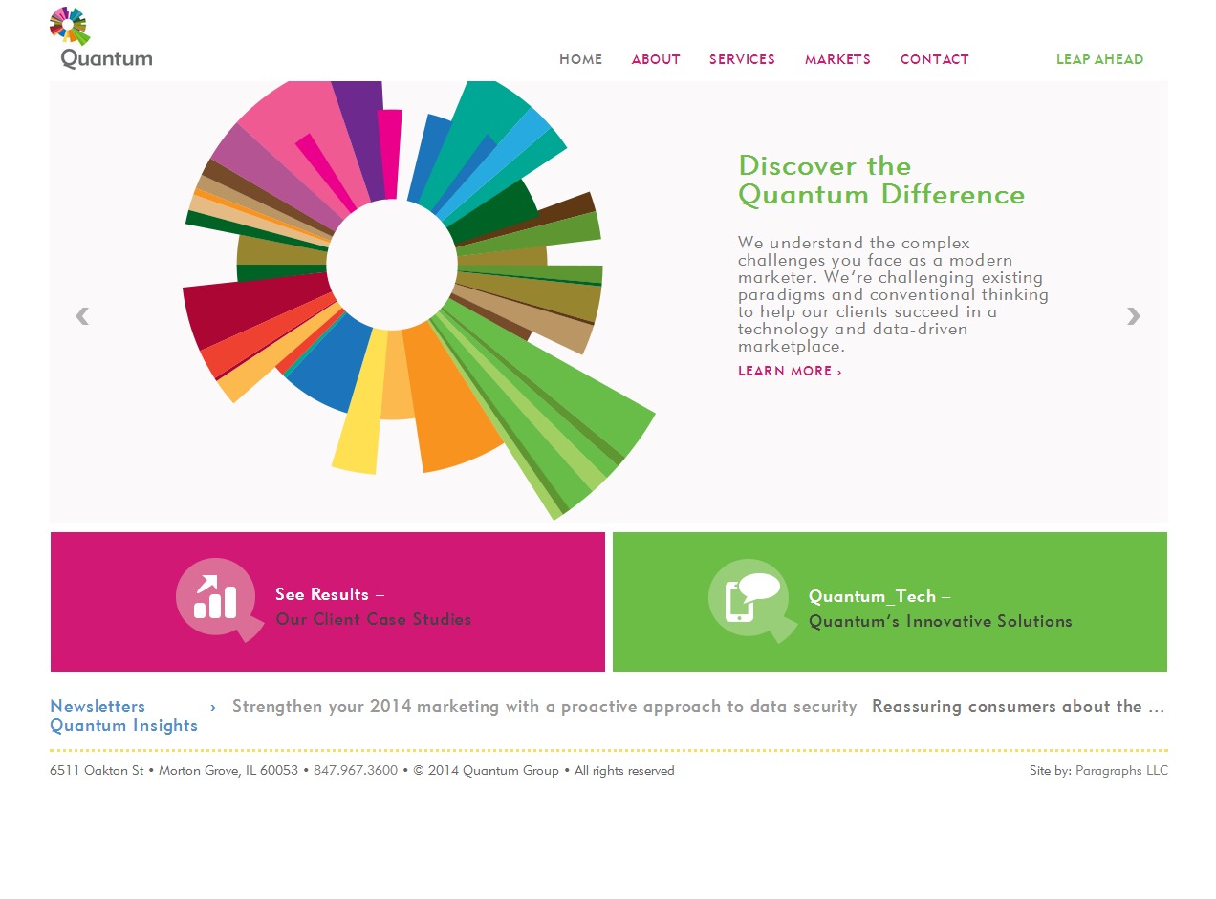Follow the Learn More link
Viewport: 1216px width, 899px height.
tap(790, 371)
